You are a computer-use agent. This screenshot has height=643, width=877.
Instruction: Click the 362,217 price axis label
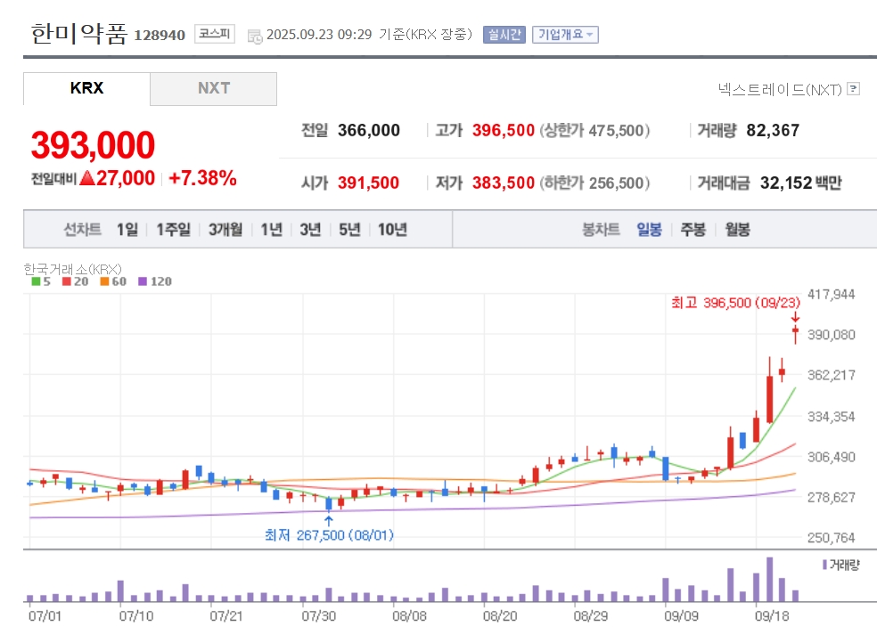pos(832,375)
